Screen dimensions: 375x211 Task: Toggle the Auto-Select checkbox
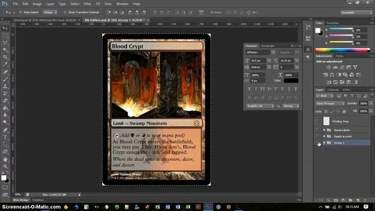[21, 12]
